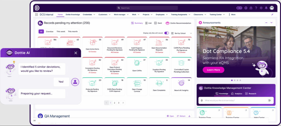This screenshot has width=281, height=126.
Task: Click the What would you like to know field
Action: click(236, 101)
